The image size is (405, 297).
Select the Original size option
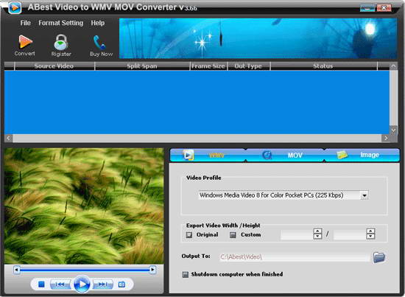point(189,234)
